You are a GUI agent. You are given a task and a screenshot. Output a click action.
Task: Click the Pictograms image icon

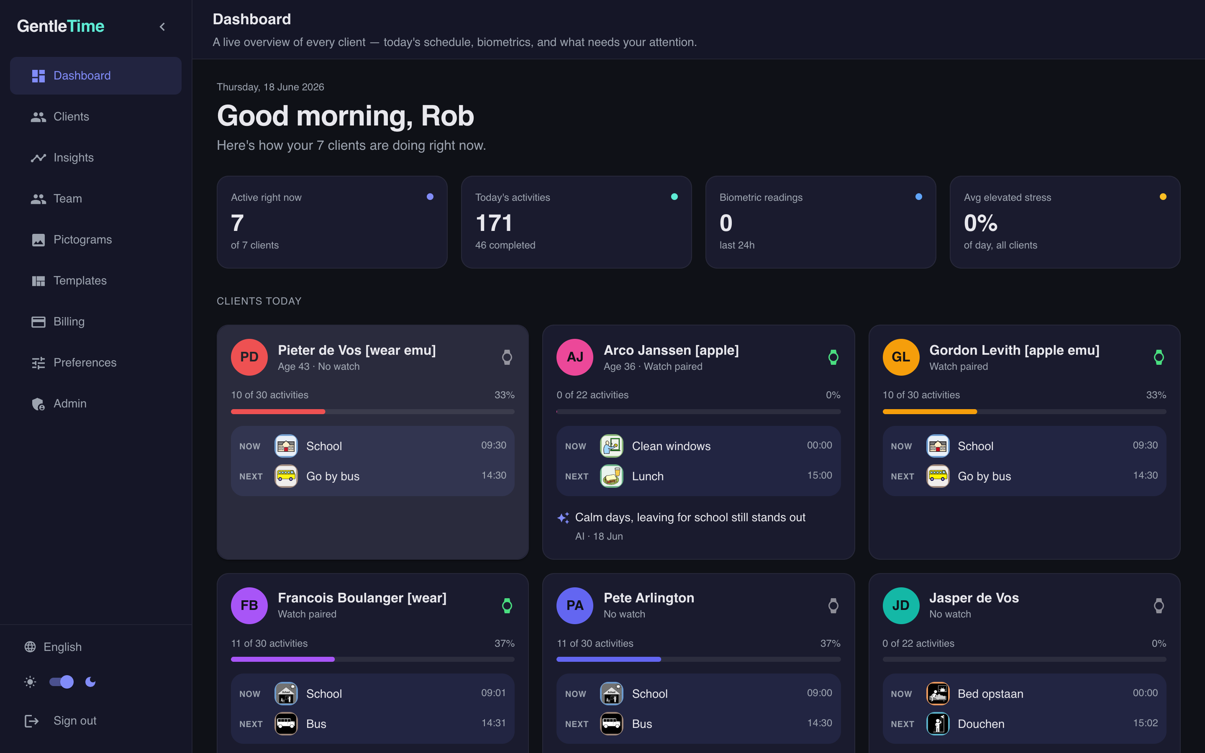[38, 240]
